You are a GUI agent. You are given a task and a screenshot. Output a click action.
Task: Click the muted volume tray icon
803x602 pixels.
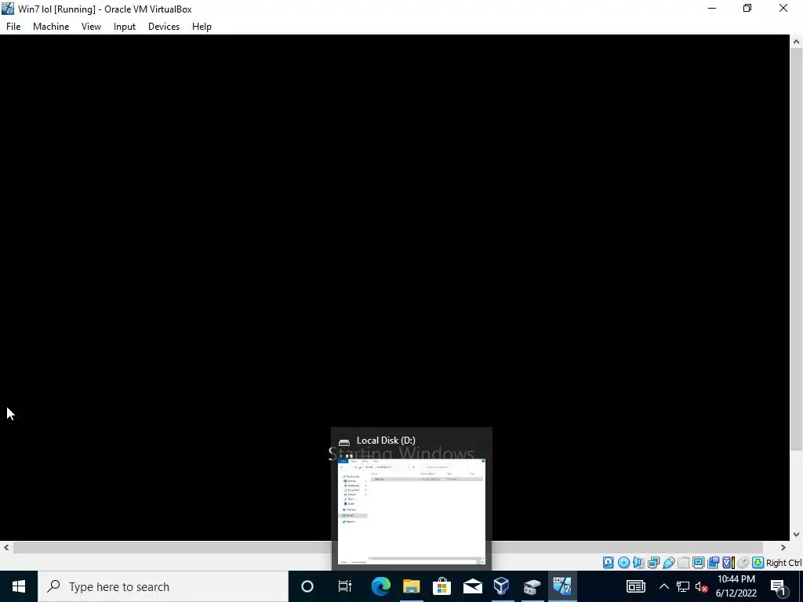(702, 586)
